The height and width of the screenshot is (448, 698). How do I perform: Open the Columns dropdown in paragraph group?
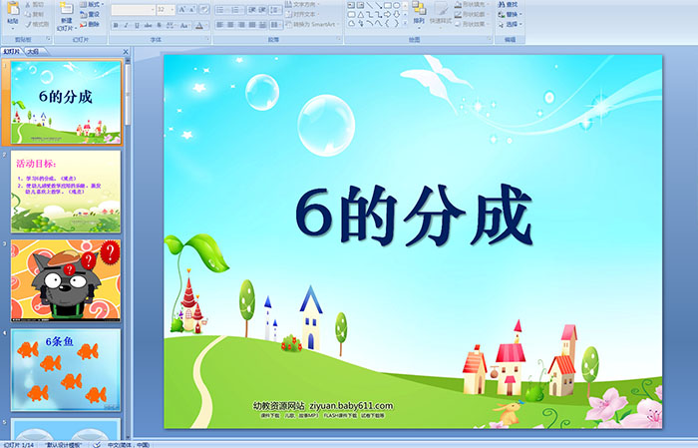[276, 25]
